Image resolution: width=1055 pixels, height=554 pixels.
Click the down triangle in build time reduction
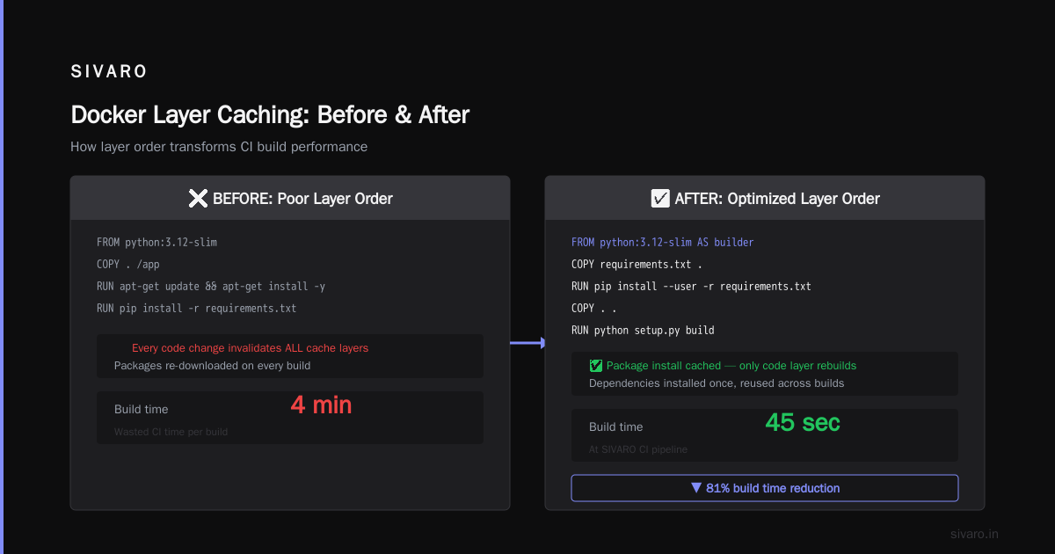click(x=696, y=488)
